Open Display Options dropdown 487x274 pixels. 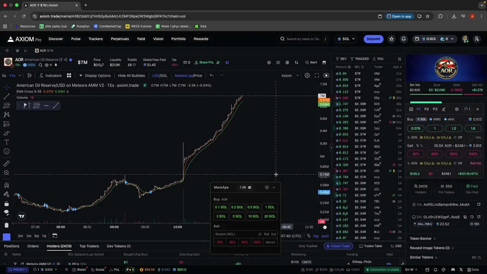(x=95, y=75)
